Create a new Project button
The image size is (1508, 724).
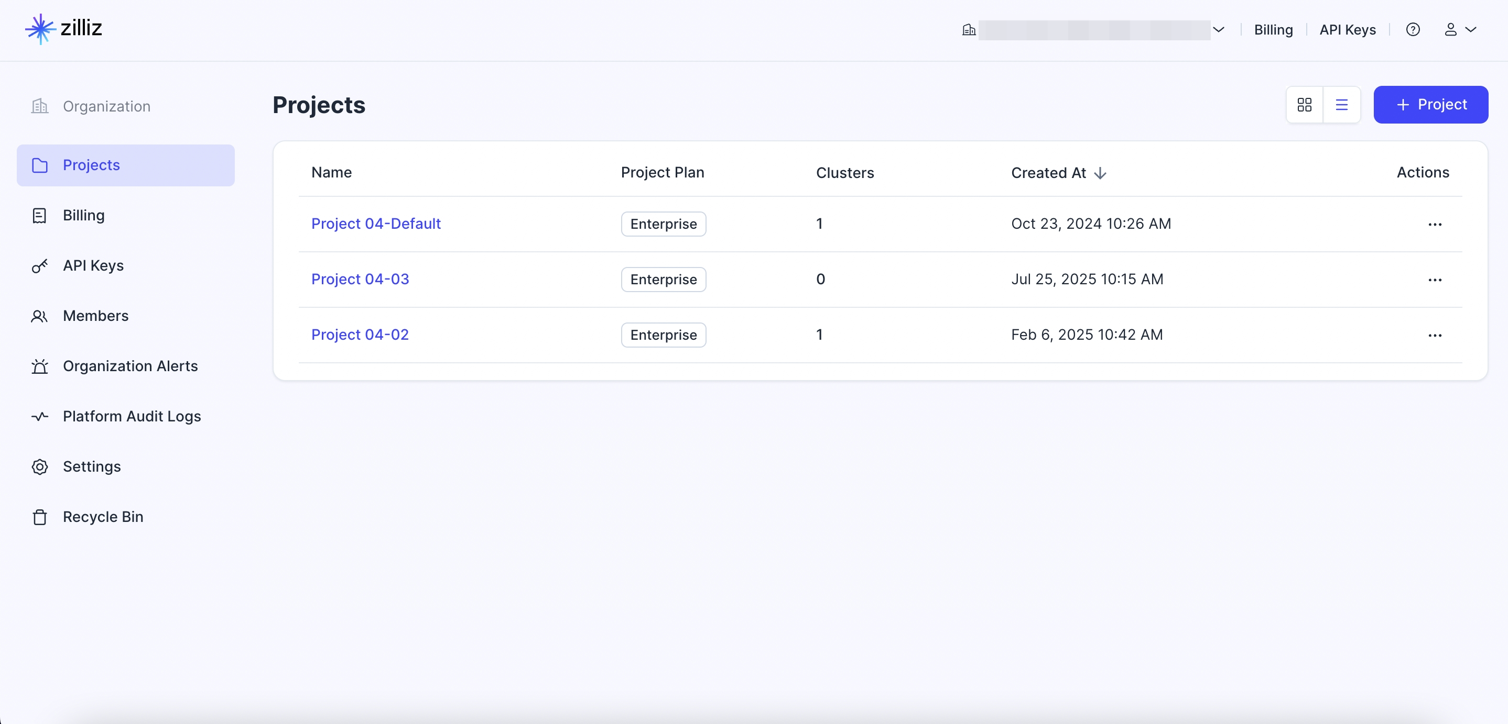[x=1430, y=105]
